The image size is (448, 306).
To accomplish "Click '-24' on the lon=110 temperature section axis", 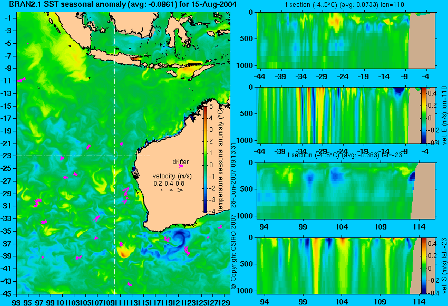I will [x=343, y=77].
